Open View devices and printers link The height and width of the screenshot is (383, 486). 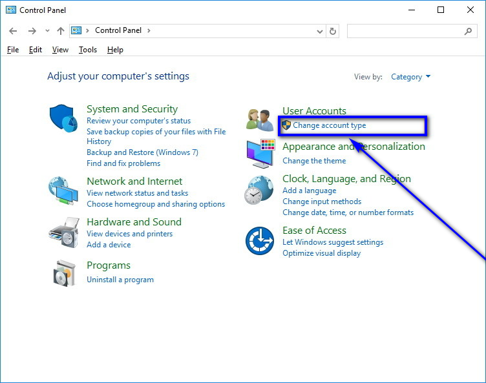[x=129, y=234]
